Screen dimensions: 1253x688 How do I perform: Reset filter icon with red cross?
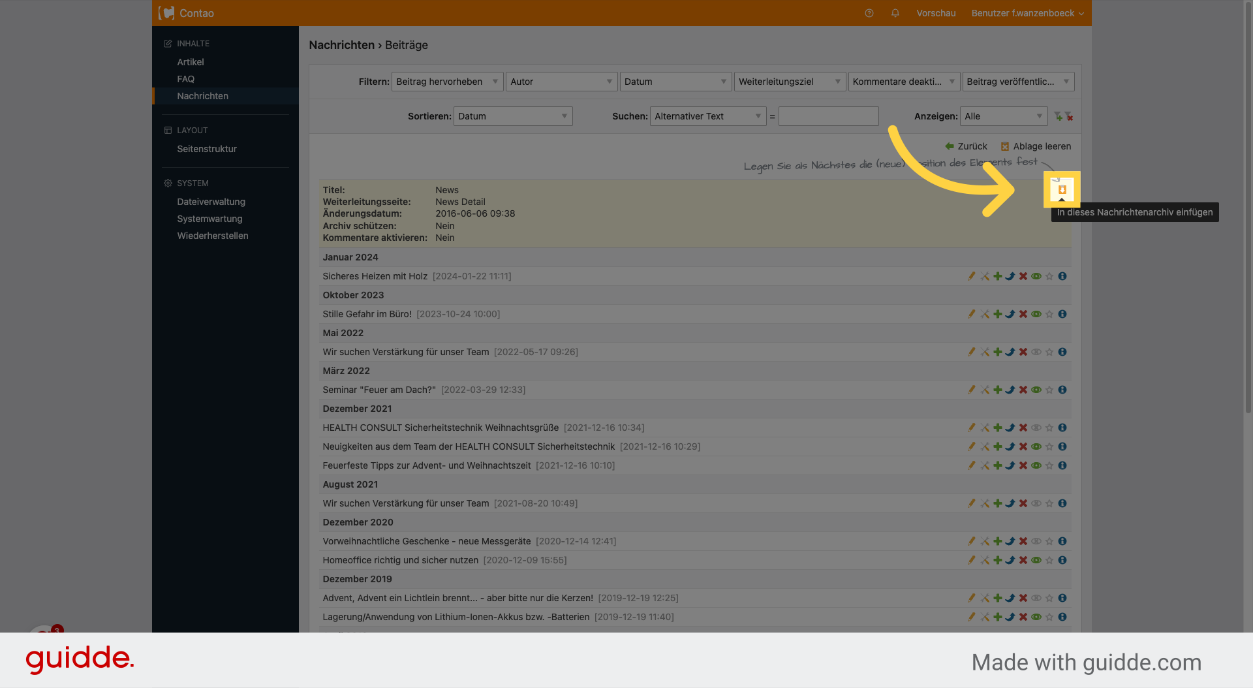[x=1069, y=116]
